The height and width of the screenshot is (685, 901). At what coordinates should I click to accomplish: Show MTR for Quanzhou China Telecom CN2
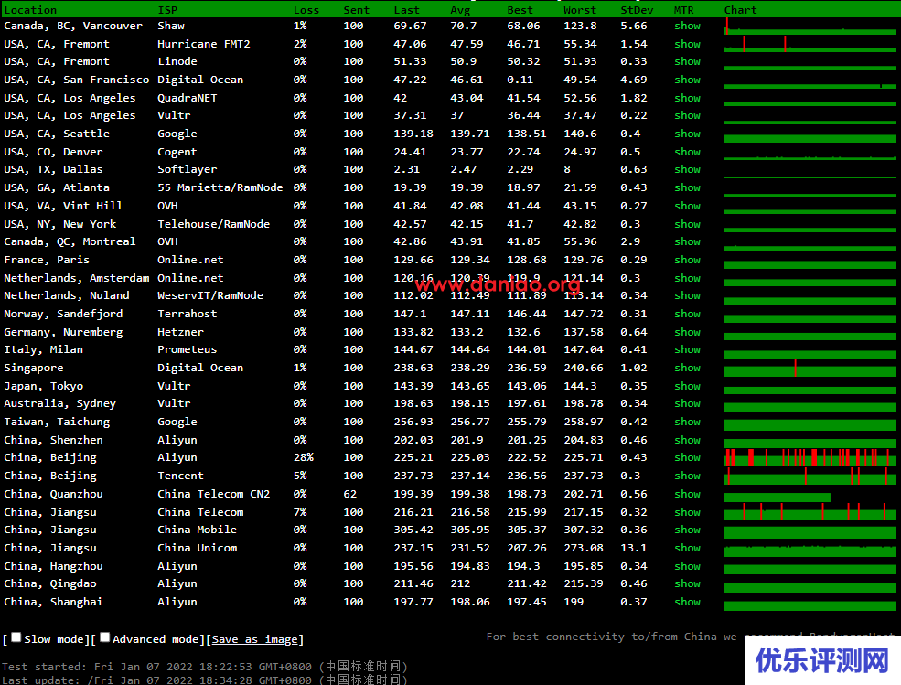pos(687,494)
